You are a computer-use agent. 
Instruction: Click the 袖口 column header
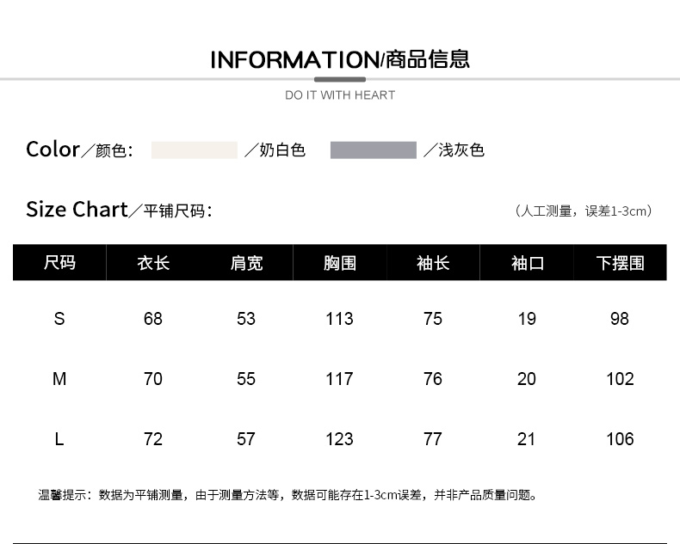tap(527, 262)
